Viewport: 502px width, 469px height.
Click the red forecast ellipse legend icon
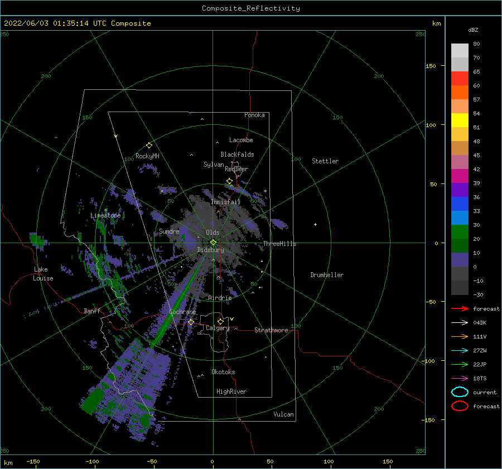click(x=460, y=406)
